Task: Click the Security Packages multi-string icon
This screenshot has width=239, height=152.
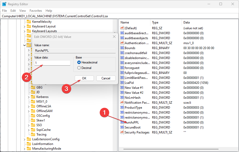Action: pyautogui.click(x=122, y=132)
